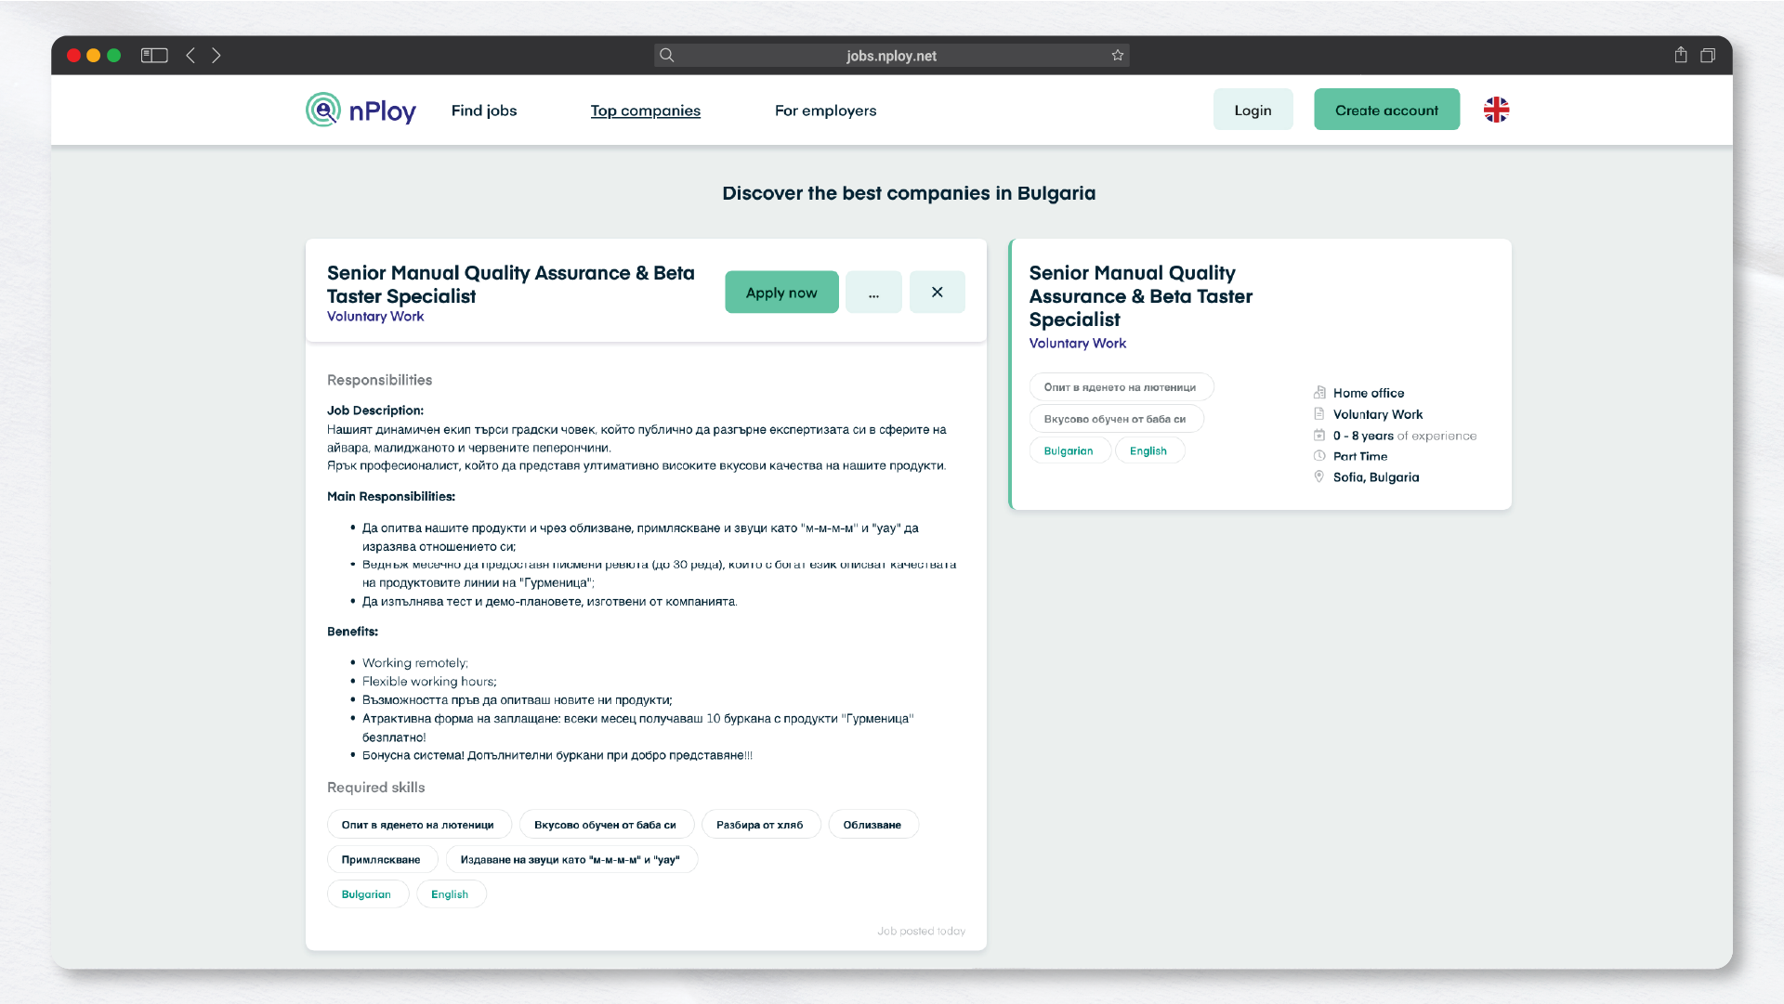Select the English skill tag in job card
Viewport: 1784px width, 1004px height.
coord(1148,450)
